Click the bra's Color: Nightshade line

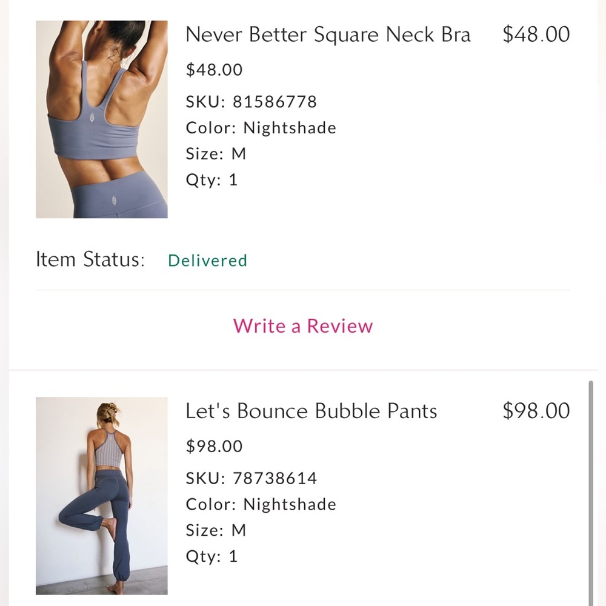[261, 128]
